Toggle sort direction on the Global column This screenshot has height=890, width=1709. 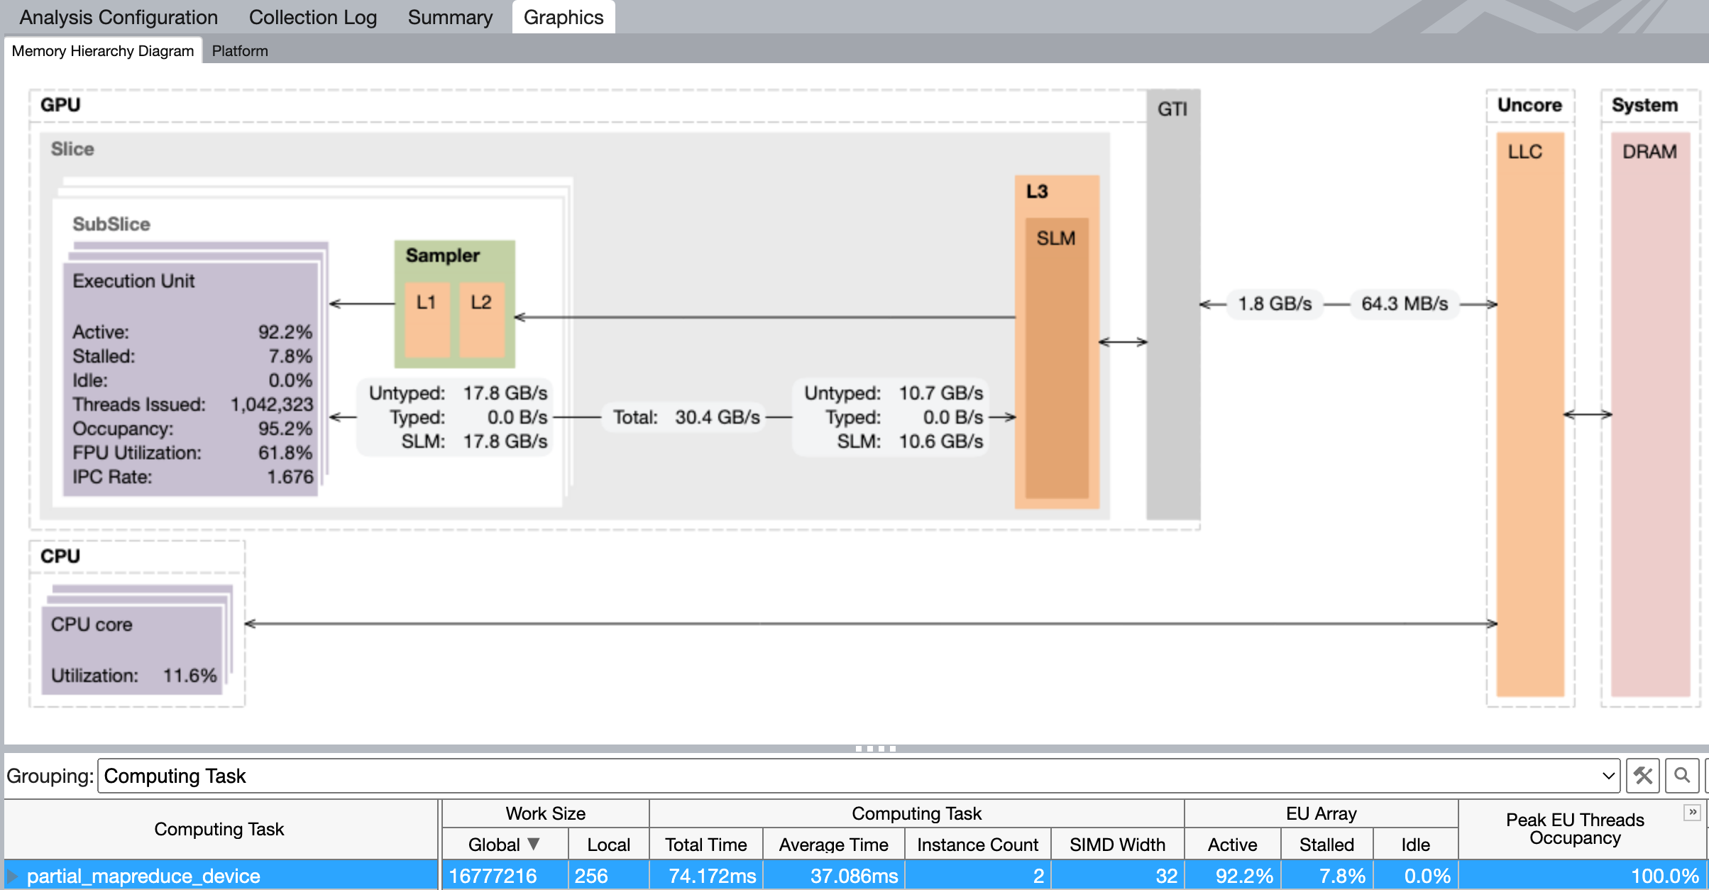(x=502, y=844)
